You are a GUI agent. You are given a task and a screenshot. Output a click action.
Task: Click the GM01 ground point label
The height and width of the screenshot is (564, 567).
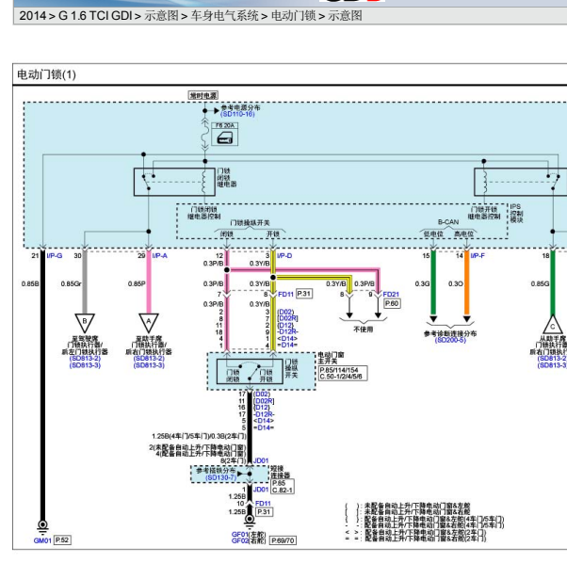pos(42,540)
